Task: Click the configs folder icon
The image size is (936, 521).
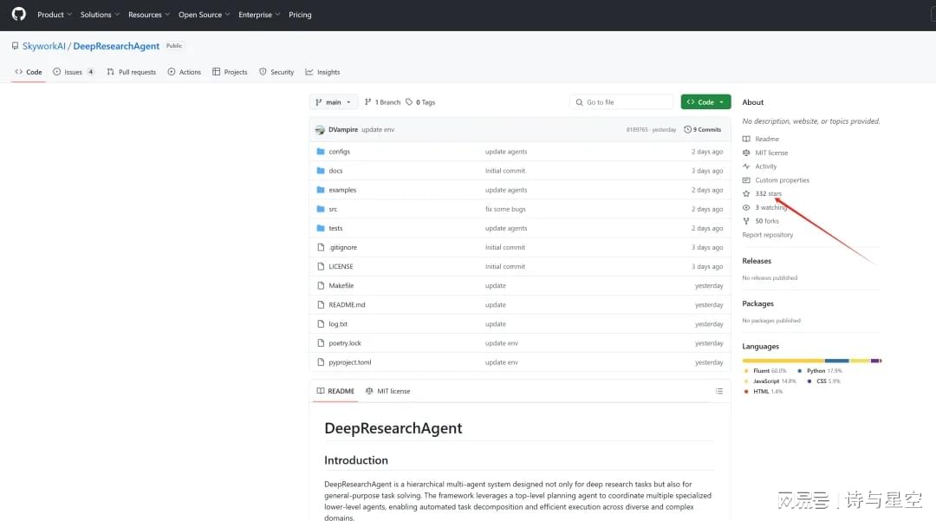Action: coord(321,152)
